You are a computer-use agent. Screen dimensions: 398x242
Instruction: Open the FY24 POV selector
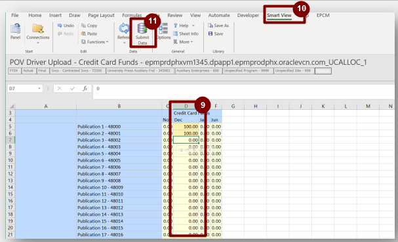tap(14, 71)
